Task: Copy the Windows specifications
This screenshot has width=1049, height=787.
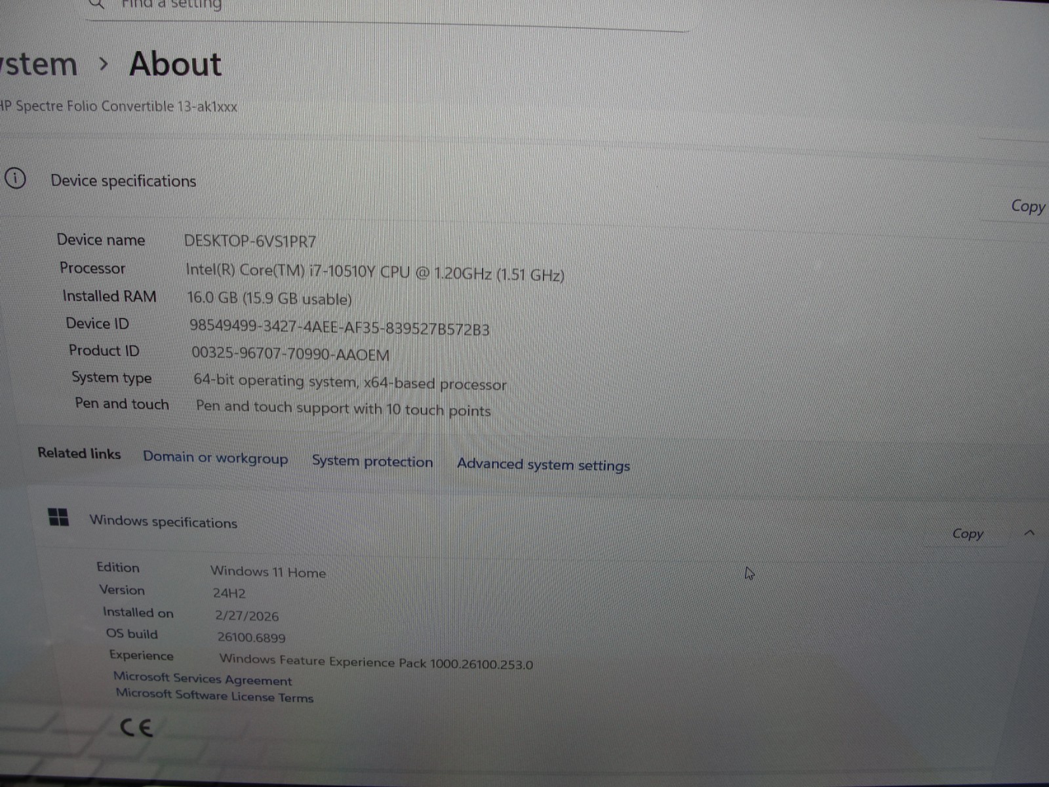Action: click(x=968, y=534)
